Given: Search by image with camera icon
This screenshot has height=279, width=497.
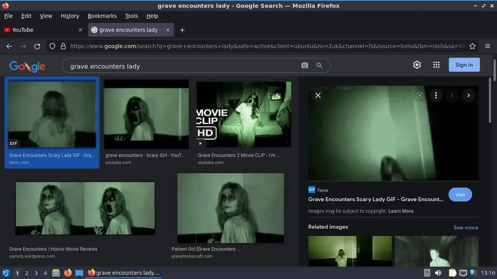Looking at the screenshot, I should [x=305, y=65].
